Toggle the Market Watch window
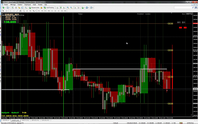Image resolution: width=198 pixels, height=124 pixels. [13, 8]
